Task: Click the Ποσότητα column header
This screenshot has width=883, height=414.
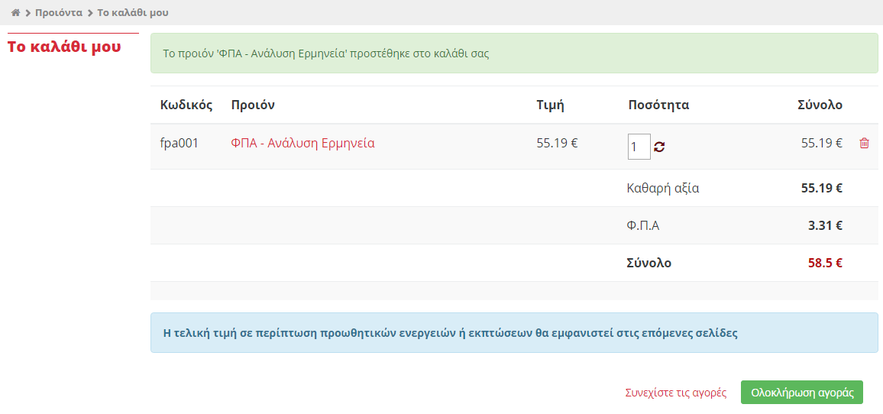Action: point(658,105)
